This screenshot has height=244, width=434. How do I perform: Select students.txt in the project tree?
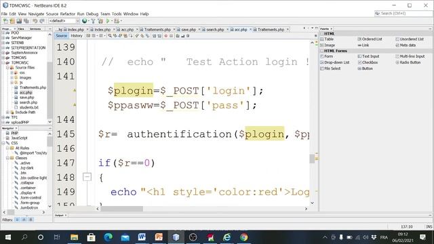(29, 107)
